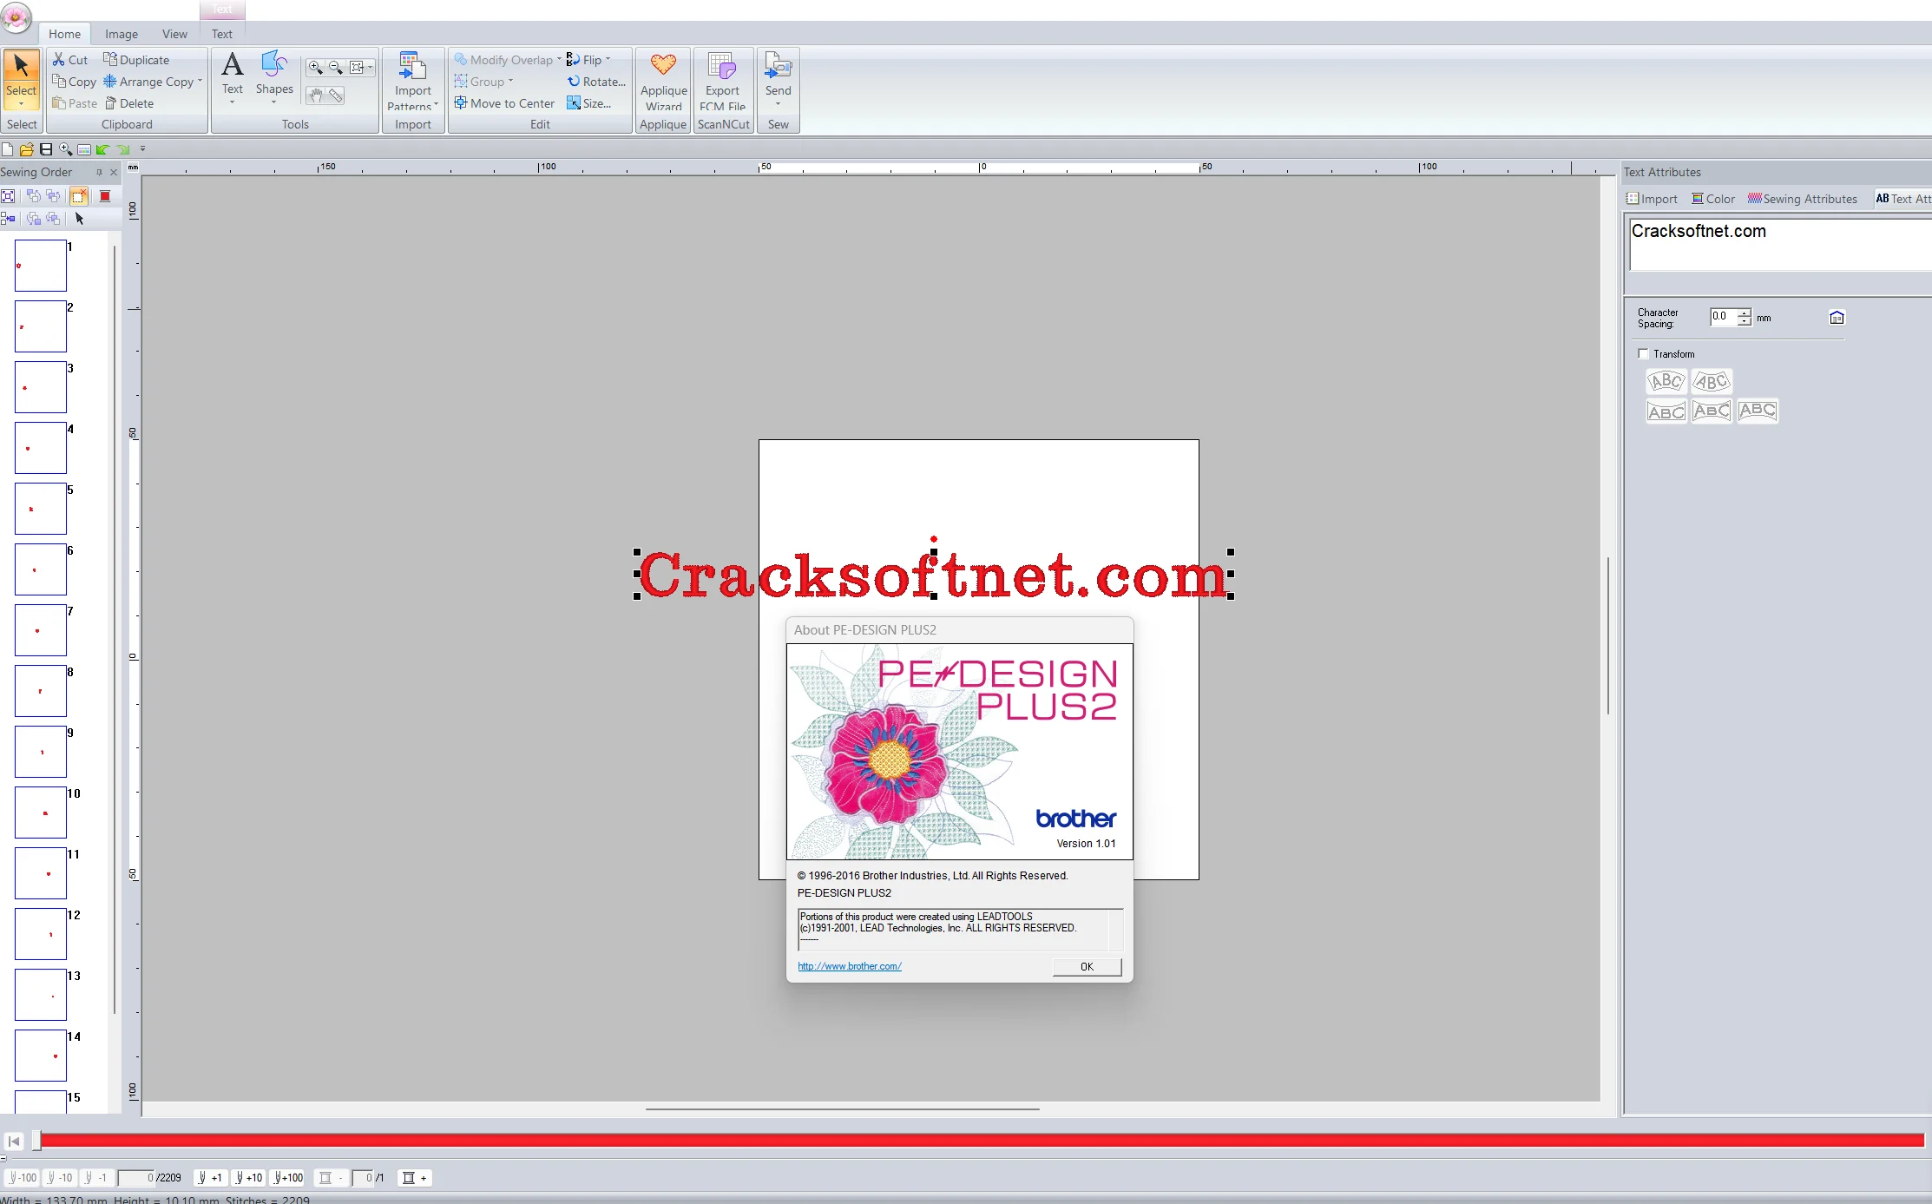Image resolution: width=1932 pixels, height=1204 pixels.
Task: Click the needle +1 stitch button
Action: point(210,1178)
